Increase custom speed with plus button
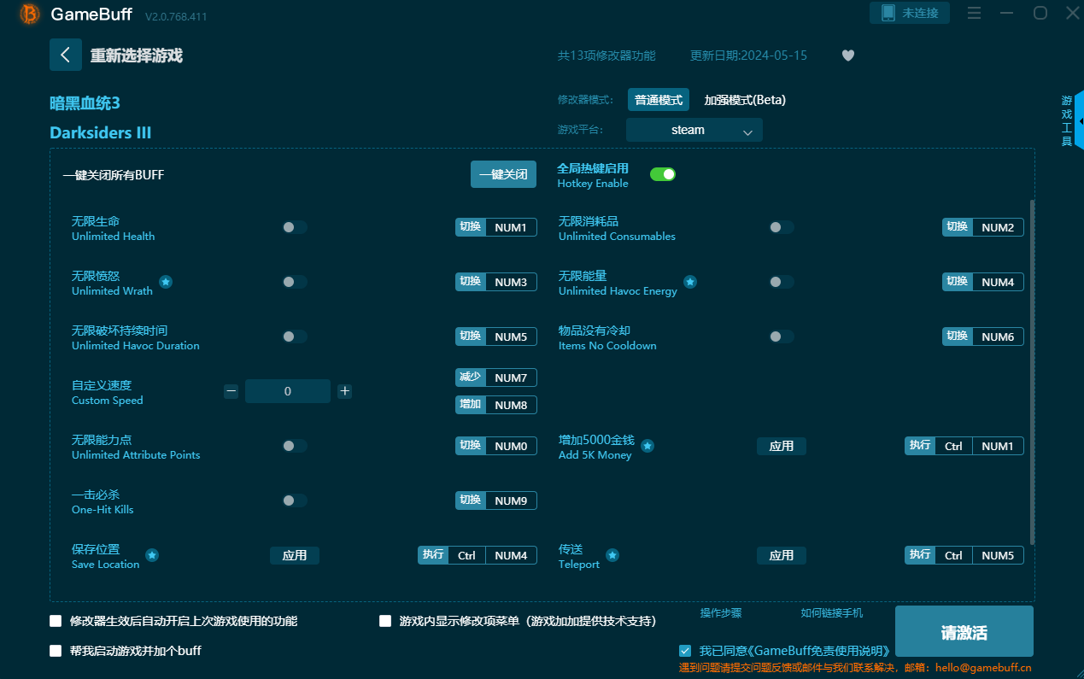Viewport: 1084px width, 679px height. 344,391
